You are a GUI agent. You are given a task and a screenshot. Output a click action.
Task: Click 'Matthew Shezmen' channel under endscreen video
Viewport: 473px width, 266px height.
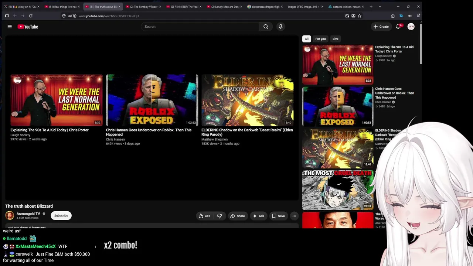click(x=214, y=140)
